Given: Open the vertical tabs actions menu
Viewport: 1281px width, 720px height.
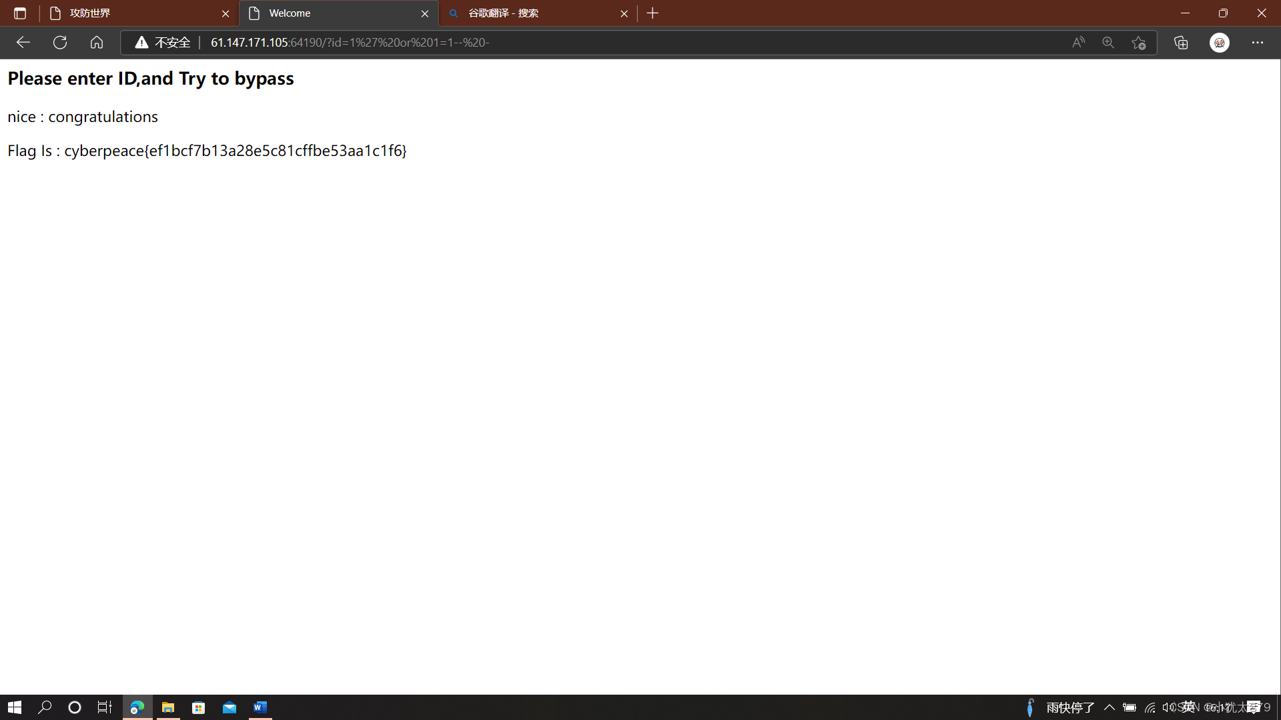Looking at the screenshot, I should [20, 13].
